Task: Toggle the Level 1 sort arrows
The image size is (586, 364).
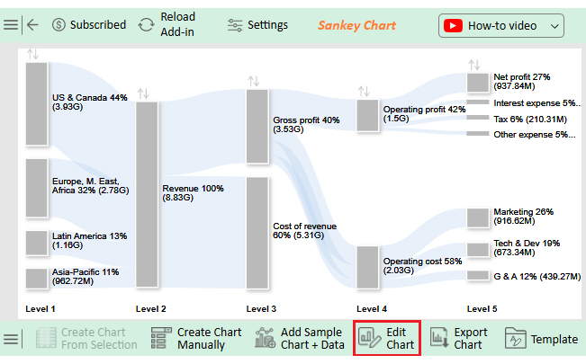Action: (32, 55)
